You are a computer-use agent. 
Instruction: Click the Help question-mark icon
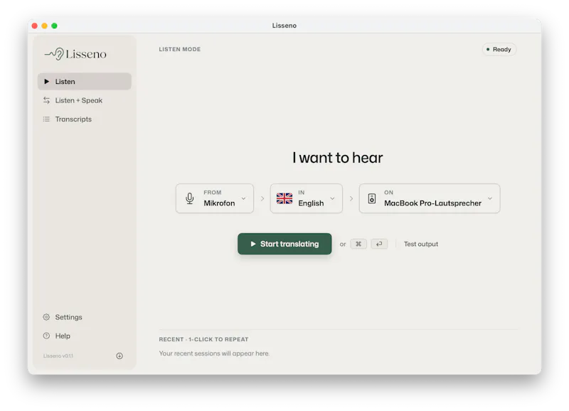pyautogui.click(x=46, y=336)
